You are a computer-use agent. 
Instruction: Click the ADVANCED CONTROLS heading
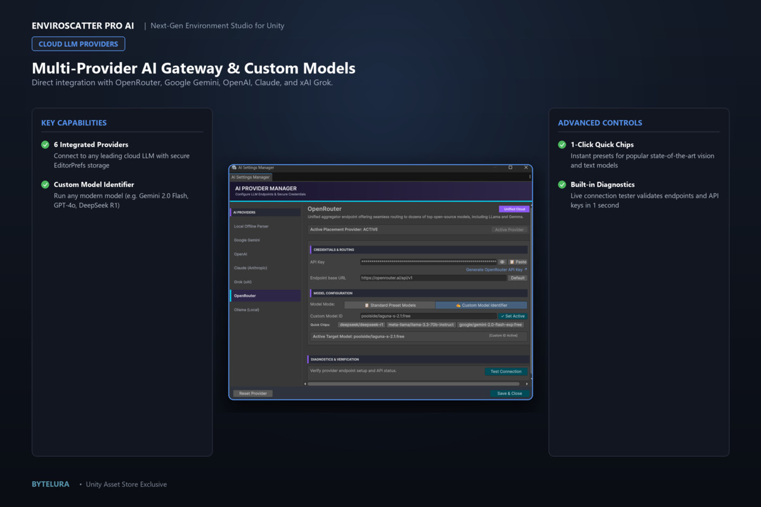(x=600, y=123)
